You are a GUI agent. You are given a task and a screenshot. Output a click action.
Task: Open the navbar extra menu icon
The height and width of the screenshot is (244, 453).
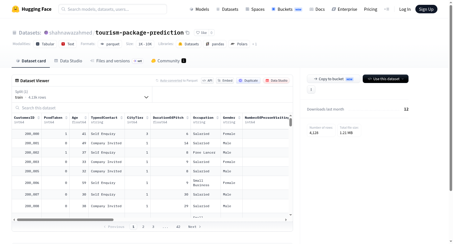[x=386, y=9]
